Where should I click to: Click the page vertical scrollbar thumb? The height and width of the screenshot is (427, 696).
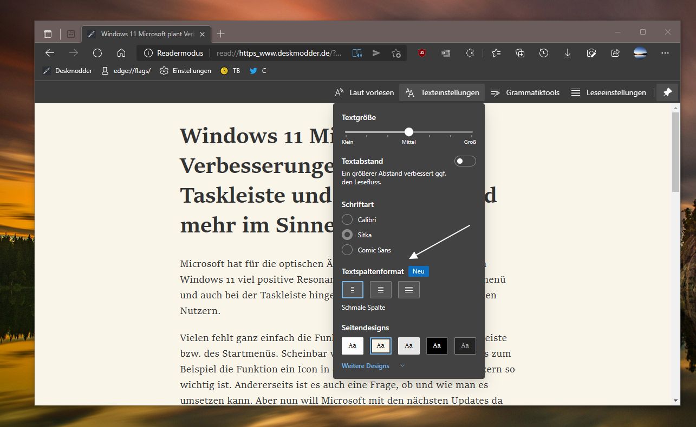675,152
